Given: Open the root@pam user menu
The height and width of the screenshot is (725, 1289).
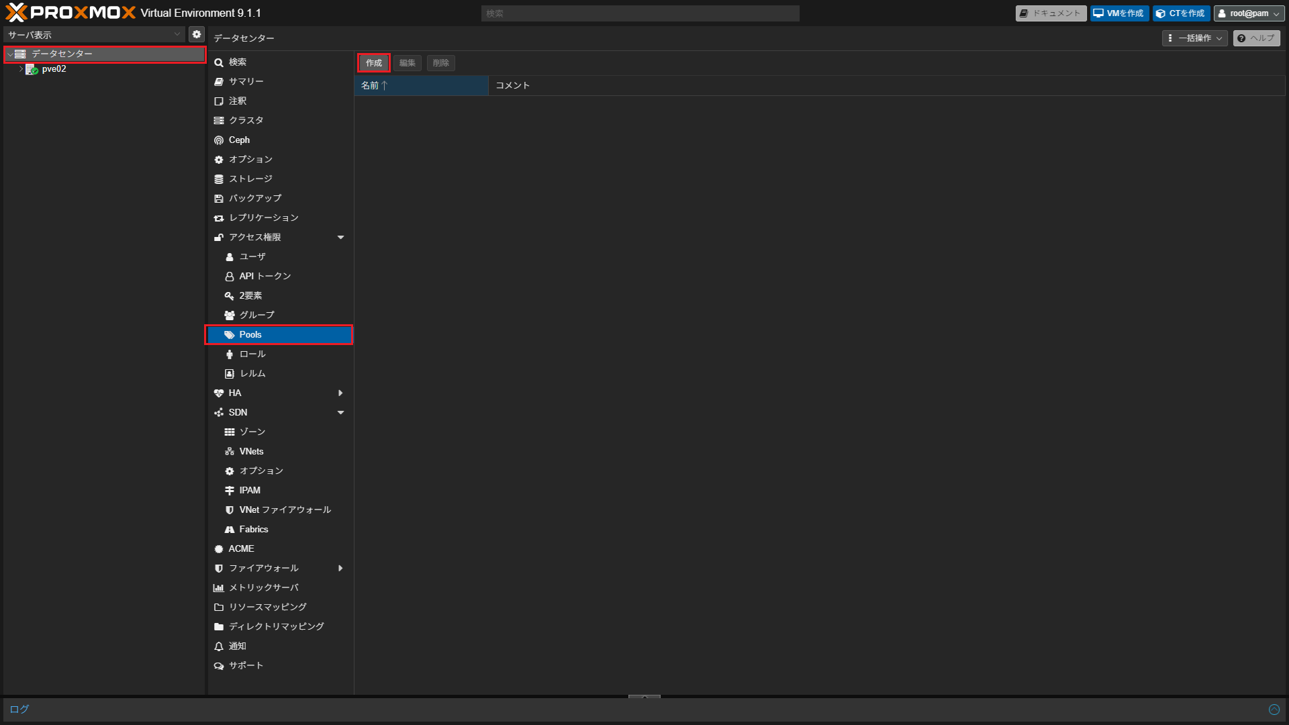Looking at the screenshot, I should tap(1249, 13).
